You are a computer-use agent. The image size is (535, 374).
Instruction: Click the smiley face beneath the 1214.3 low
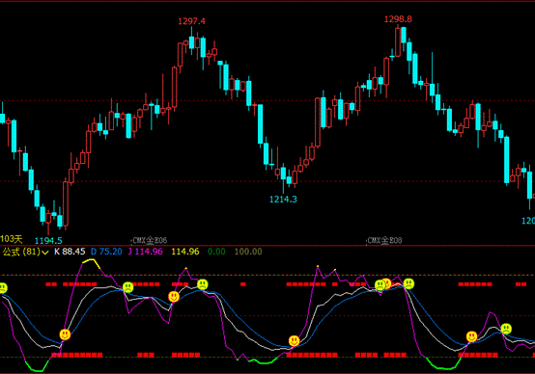tap(294, 340)
